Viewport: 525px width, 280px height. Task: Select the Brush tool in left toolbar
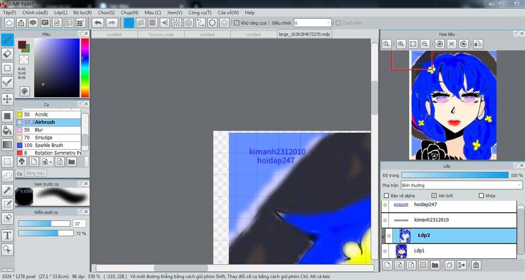pyautogui.click(x=7, y=40)
